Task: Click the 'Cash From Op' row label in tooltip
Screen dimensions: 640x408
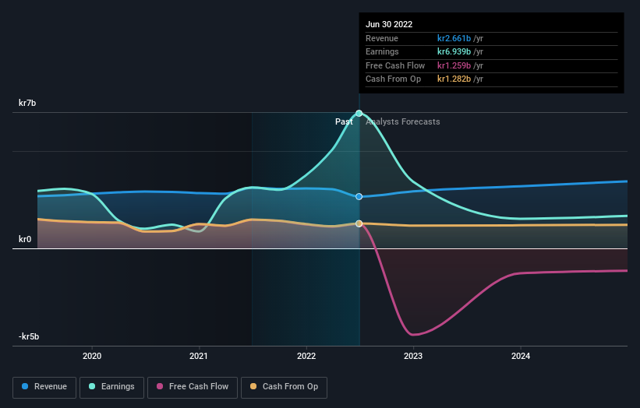Action: 393,79
